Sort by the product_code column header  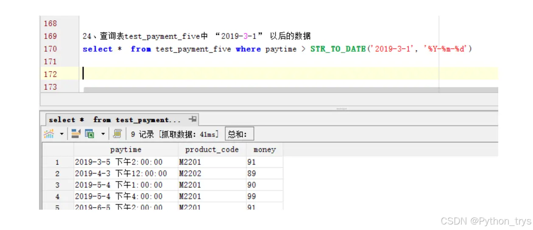point(212,150)
